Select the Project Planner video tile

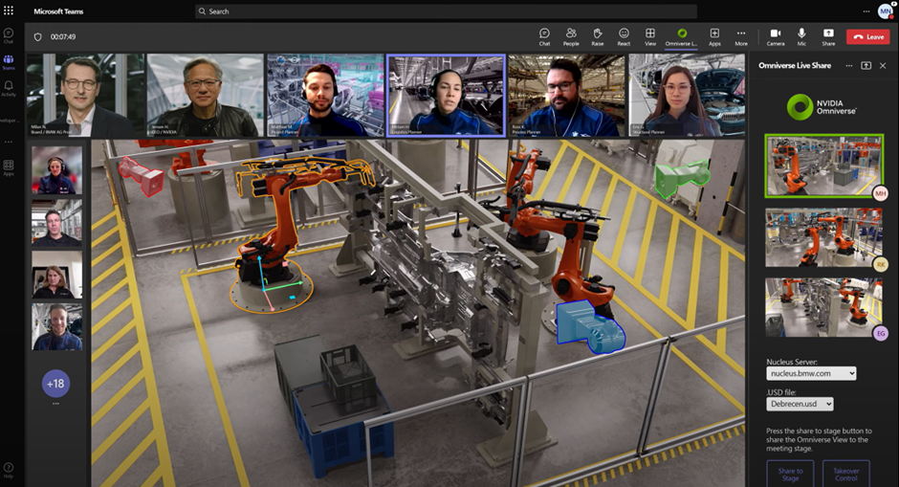(325, 96)
